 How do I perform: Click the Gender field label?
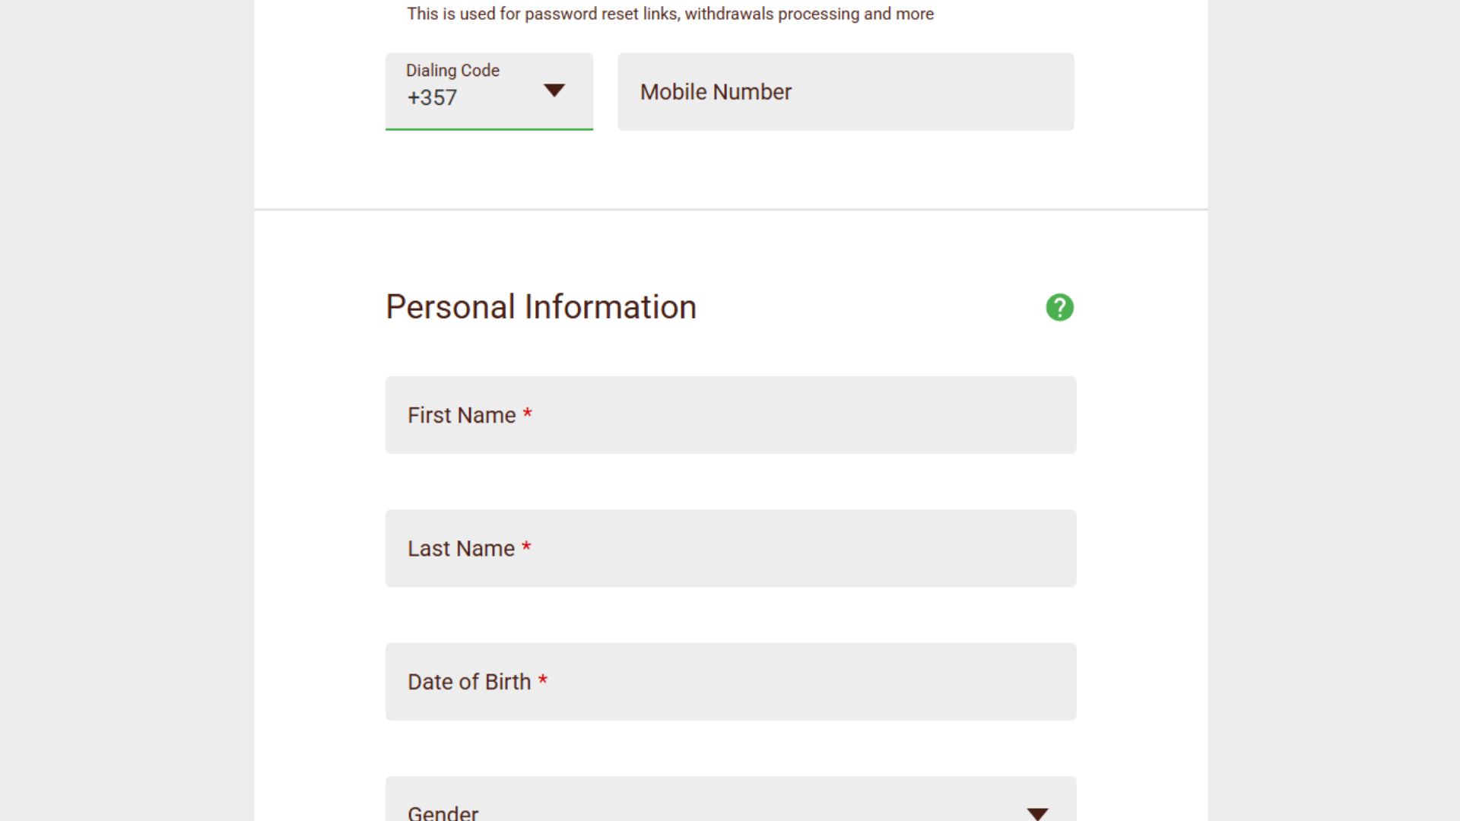pyautogui.click(x=443, y=812)
